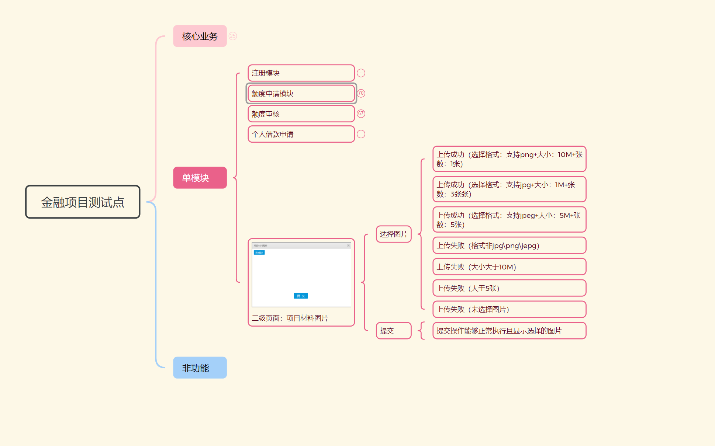Select the 单模块 topic
The width and height of the screenshot is (715, 446).
200,178
